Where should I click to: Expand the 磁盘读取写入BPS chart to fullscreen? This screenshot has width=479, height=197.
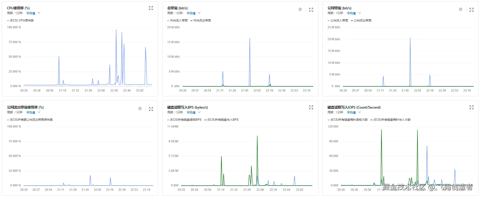311,107
